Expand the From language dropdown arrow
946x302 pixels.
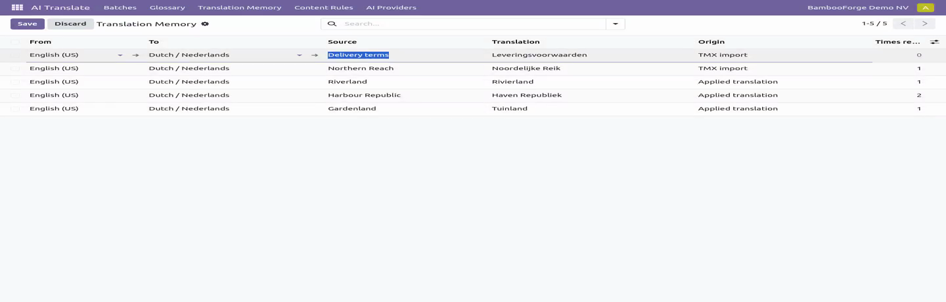tap(120, 55)
